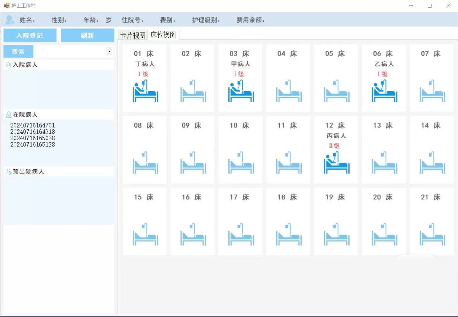Click the 在院病人 section header
This screenshot has width=458, height=317.
[59, 114]
